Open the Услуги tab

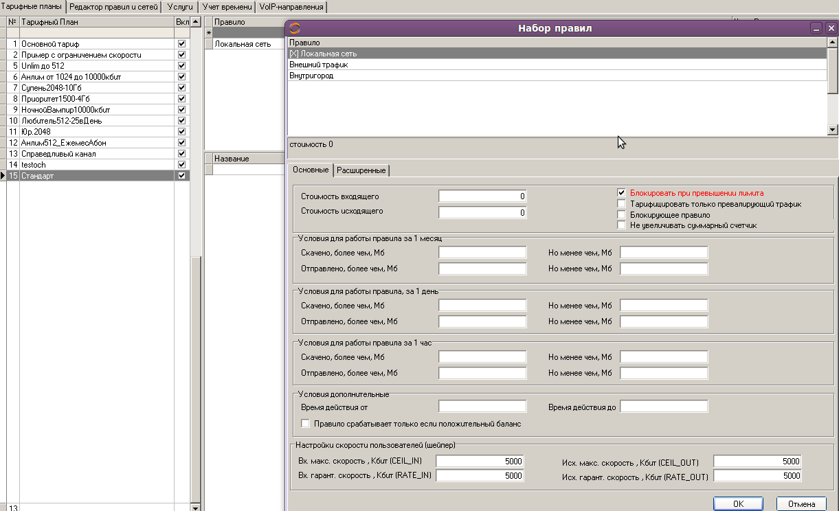coord(180,7)
